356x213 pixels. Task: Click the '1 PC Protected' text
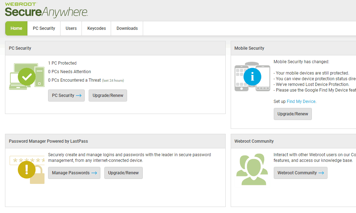pyautogui.click(x=62, y=63)
